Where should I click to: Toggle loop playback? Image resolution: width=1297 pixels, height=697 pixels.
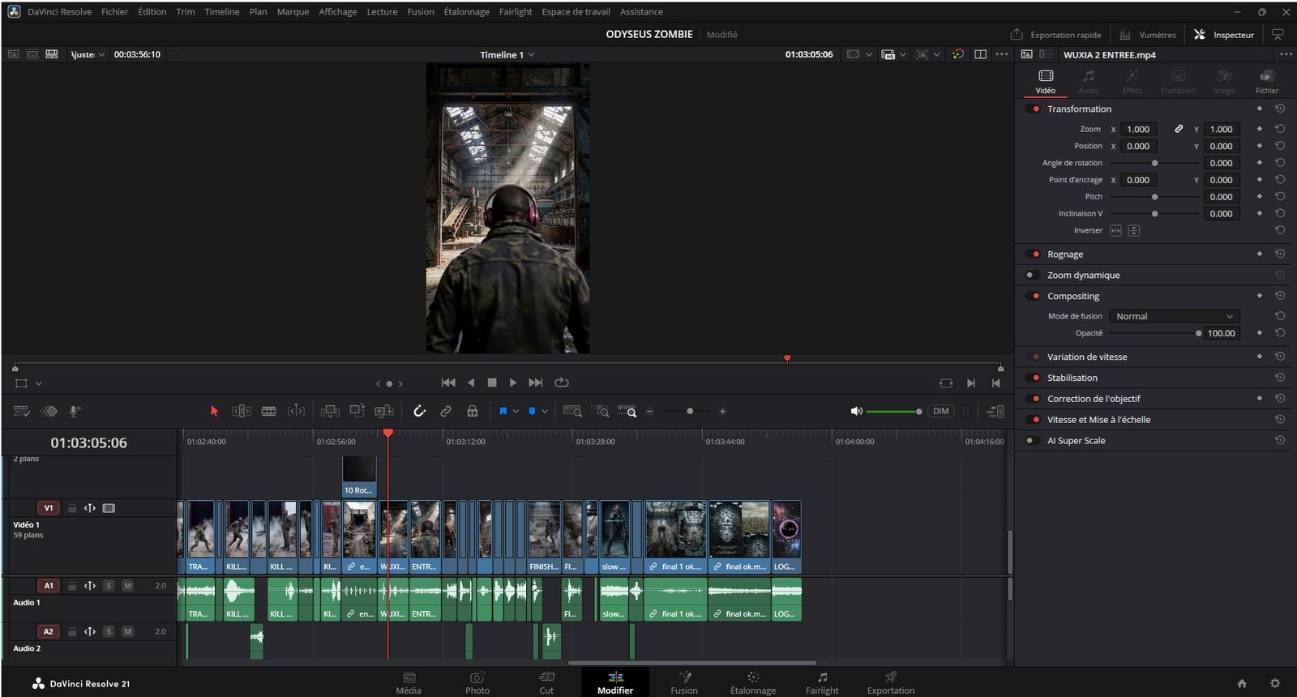(562, 383)
